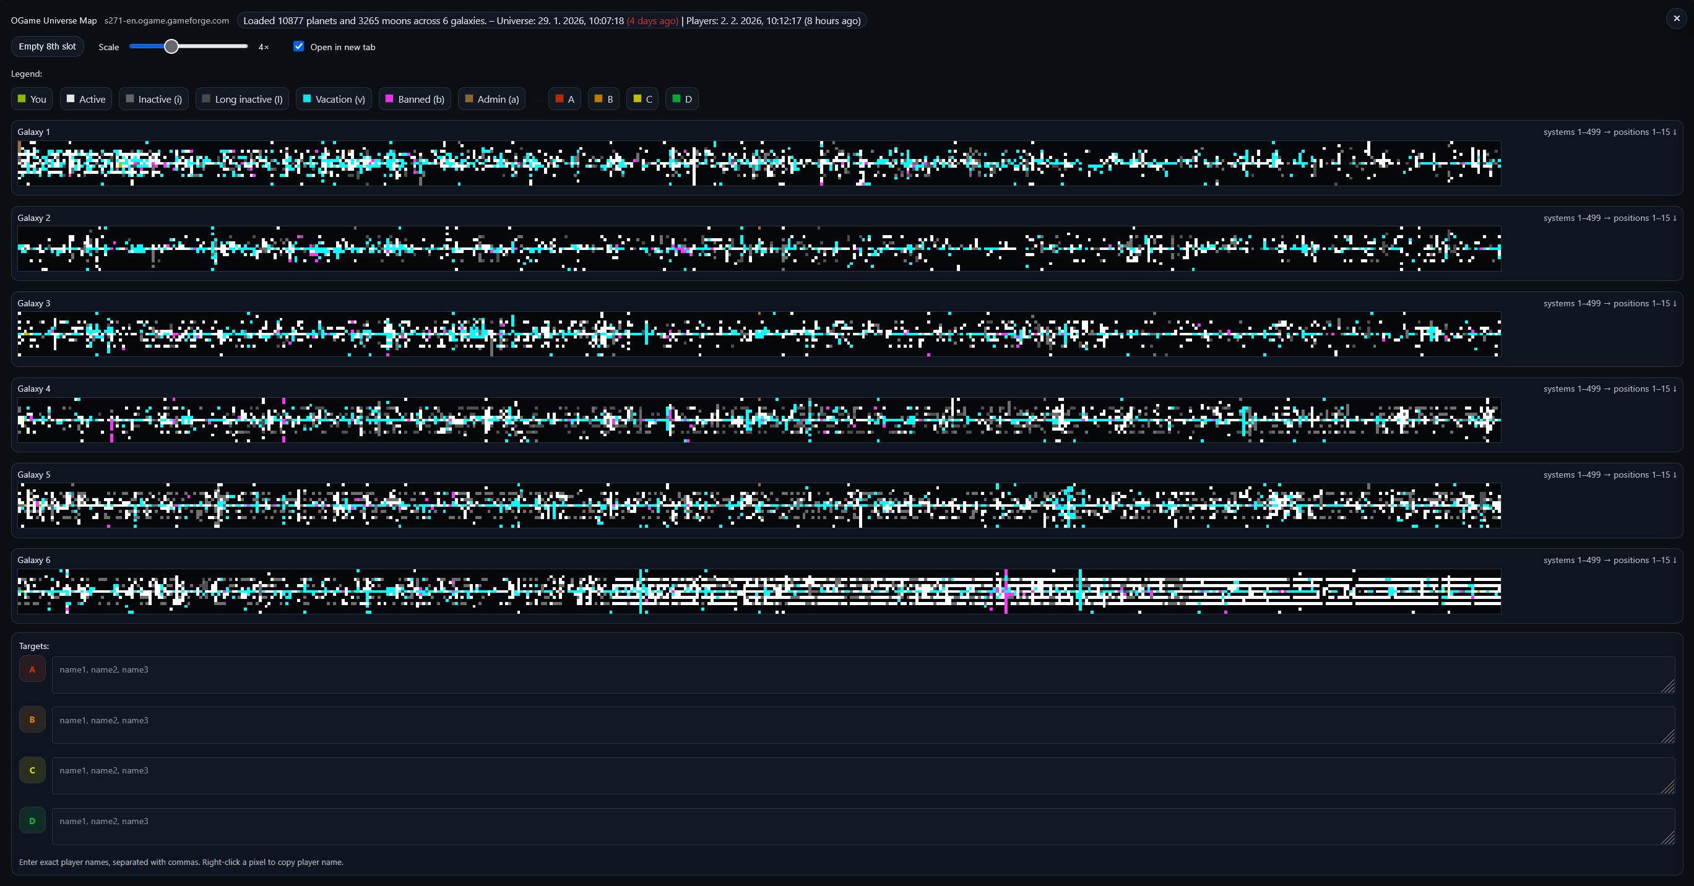This screenshot has height=886, width=1694.
Task: Click the Vacation (v) legend chip
Action: point(334,99)
